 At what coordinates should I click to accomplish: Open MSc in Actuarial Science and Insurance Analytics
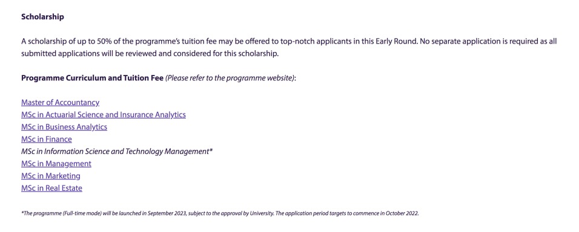pyautogui.click(x=104, y=115)
